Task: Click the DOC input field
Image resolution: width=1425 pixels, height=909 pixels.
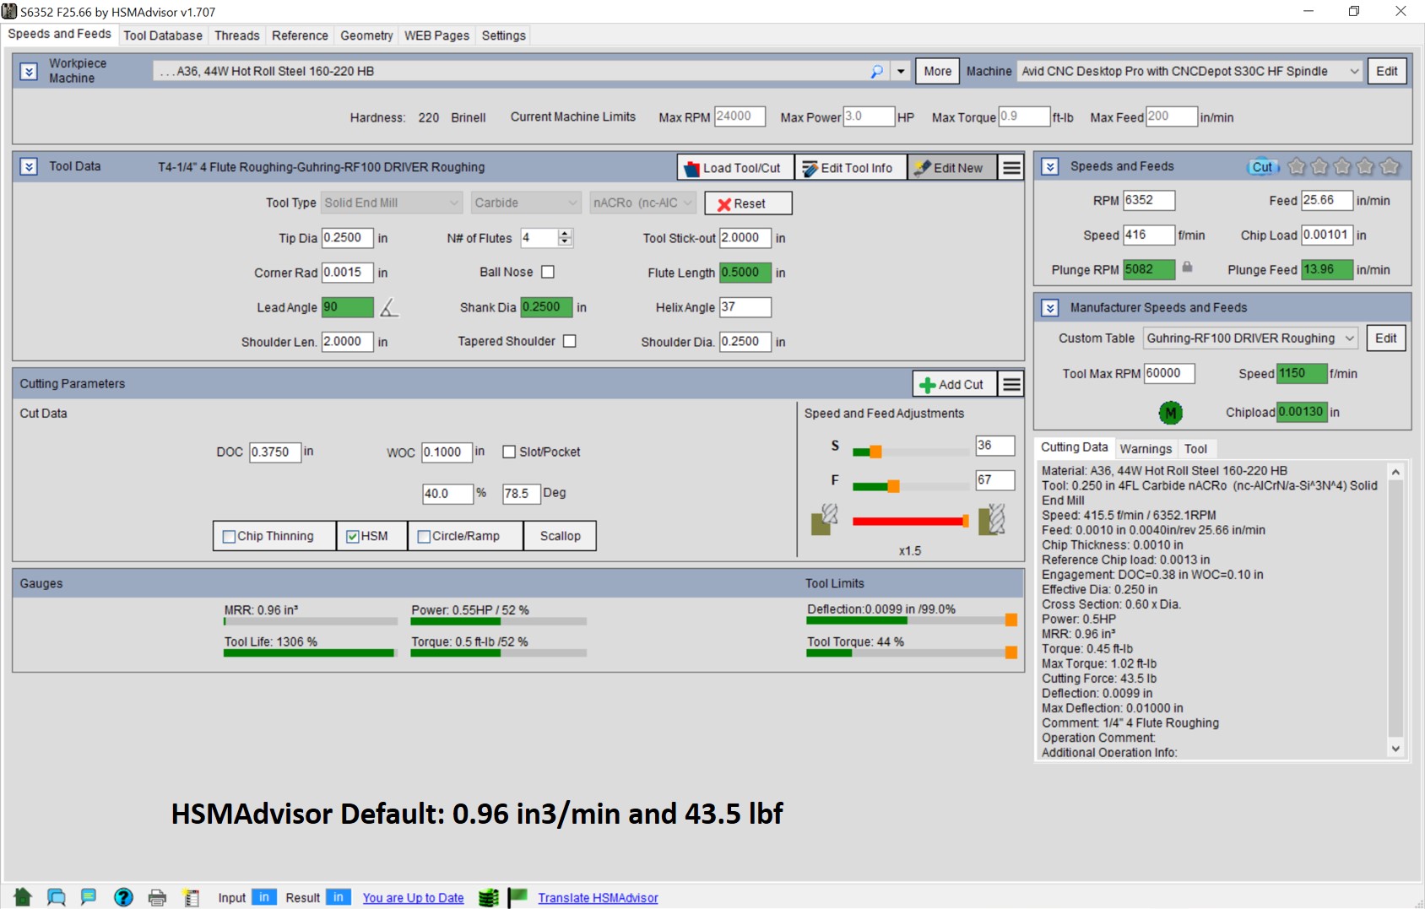Action: 274,452
